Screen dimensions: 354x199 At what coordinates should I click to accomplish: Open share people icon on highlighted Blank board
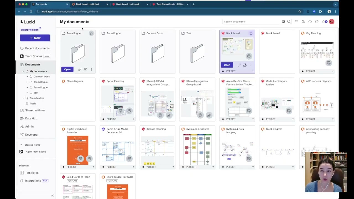(x=245, y=65)
